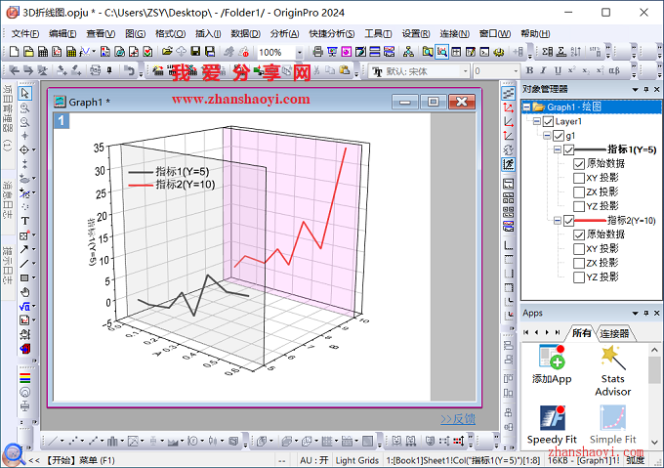Click the AU : 开 status indicator
Image resolution: width=664 pixels, height=468 pixels.
tap(313, 460)
